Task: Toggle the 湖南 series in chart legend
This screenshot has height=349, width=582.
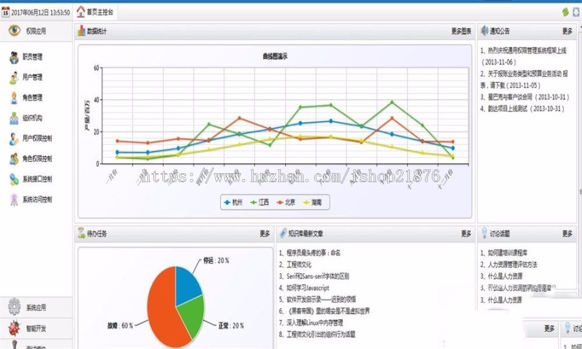Action: pos(312,202)
